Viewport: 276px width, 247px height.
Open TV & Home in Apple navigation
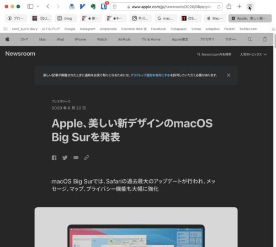(x=151, y=39)
